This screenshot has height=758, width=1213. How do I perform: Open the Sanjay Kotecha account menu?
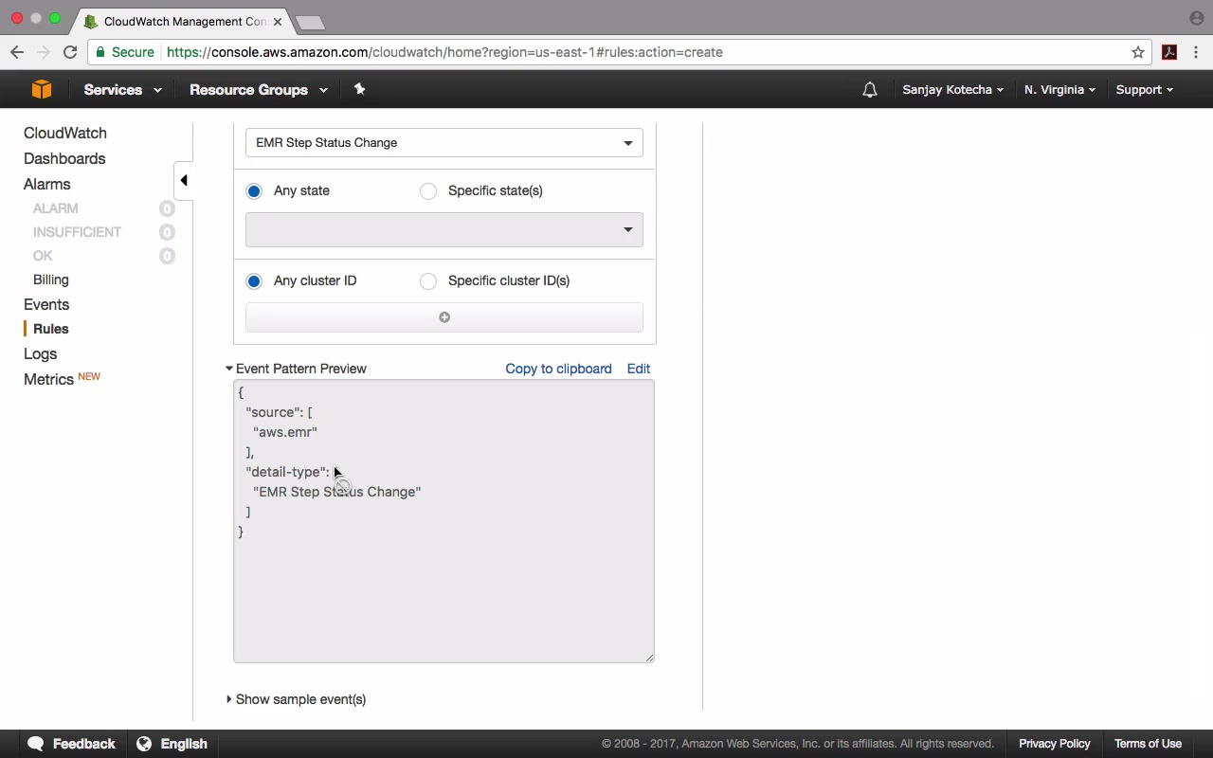[952, 90]
